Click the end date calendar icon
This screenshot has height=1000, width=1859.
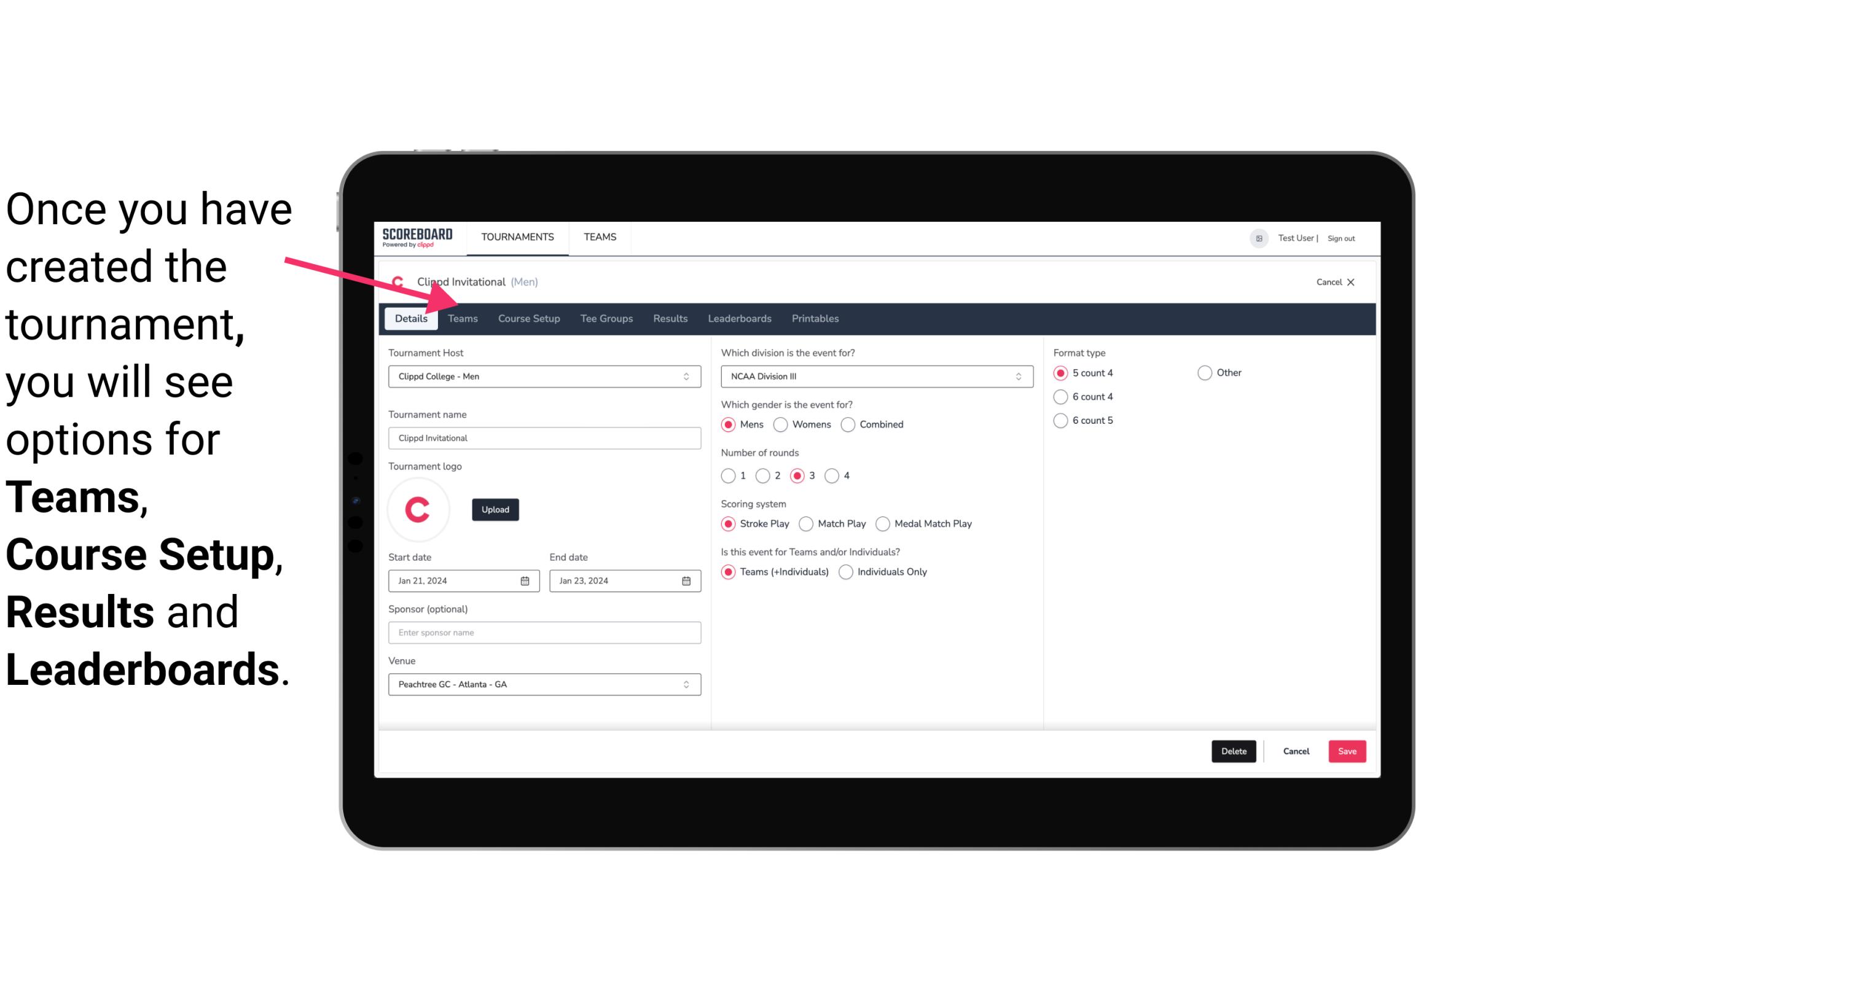687,580
